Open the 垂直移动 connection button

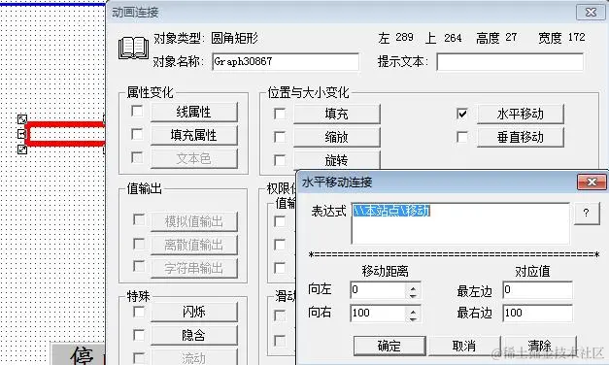(x=520, y=137)
